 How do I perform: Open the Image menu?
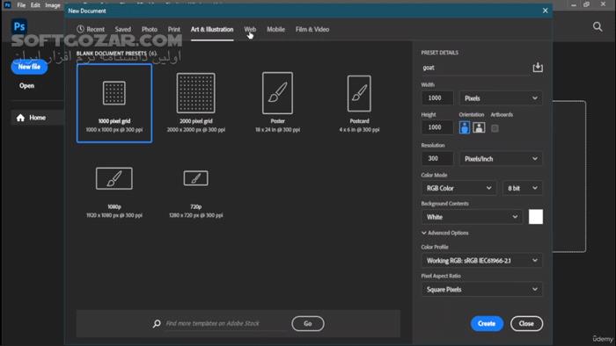click(x=52, y=5)
